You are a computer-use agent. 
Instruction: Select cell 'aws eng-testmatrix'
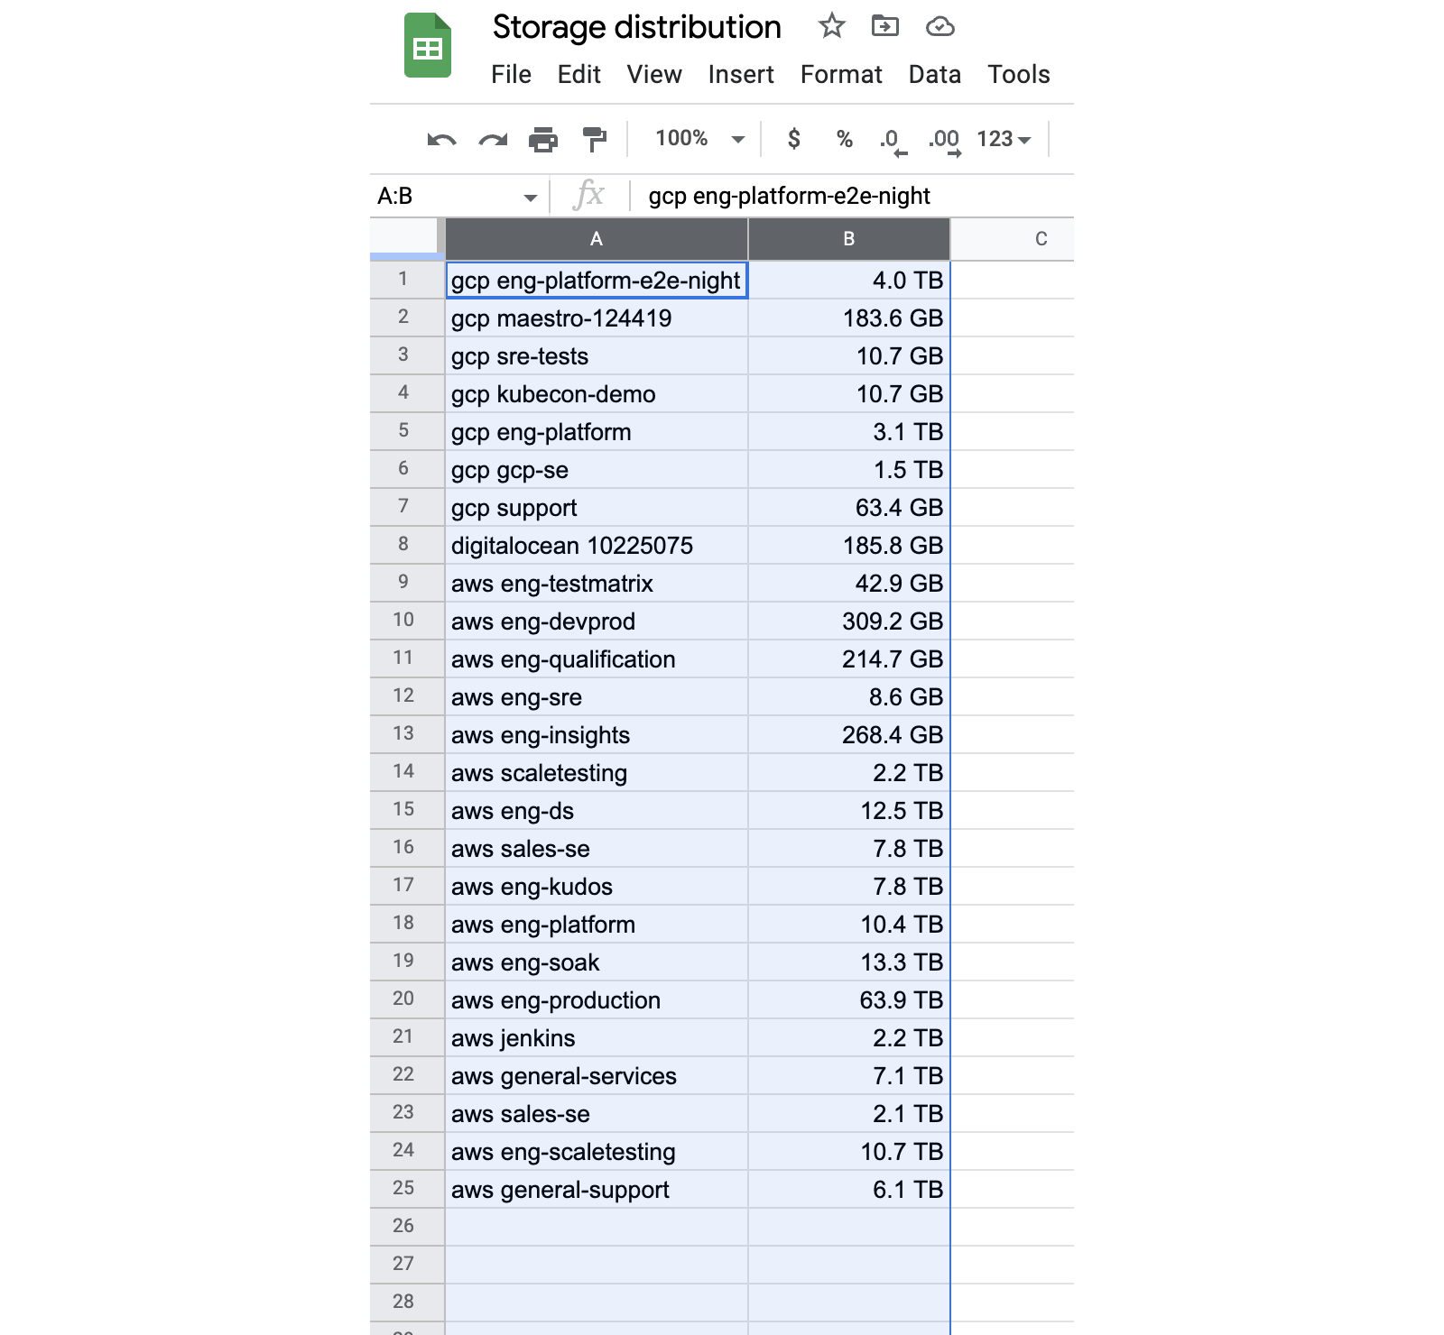point(597,583)
